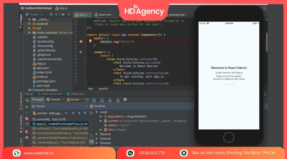Open the 2: Favorites tool window tab
Image resolution: width=287 pixels, height=159 pixels.
(x=21, y=124)
